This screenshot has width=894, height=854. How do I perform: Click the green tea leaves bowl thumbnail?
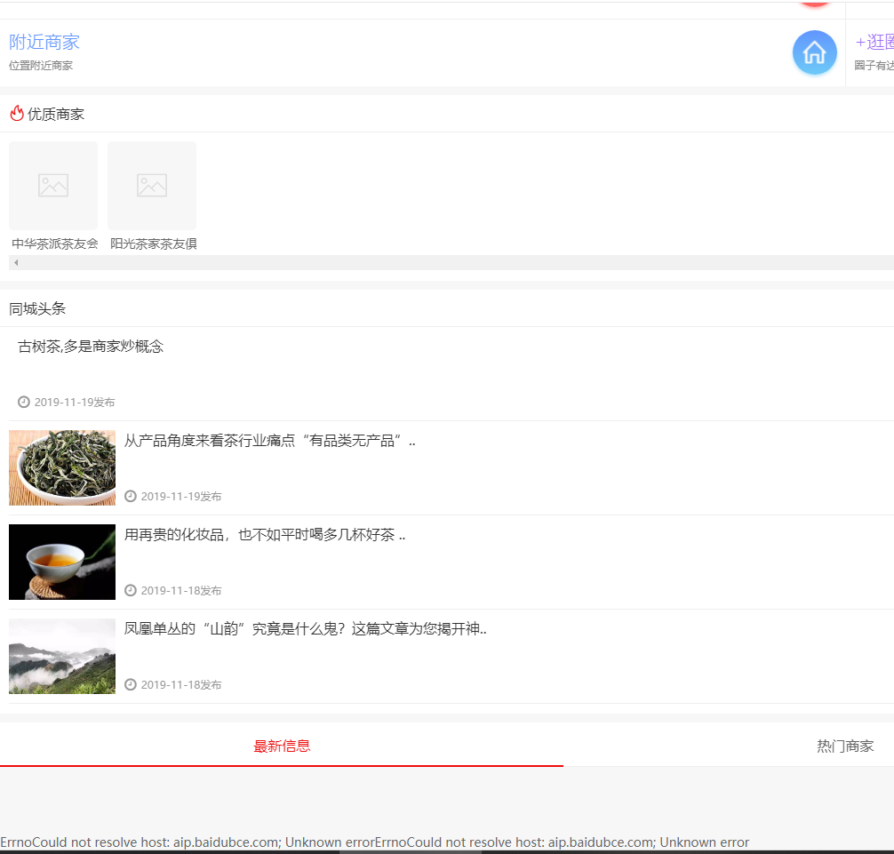click(x=62, y=467)
